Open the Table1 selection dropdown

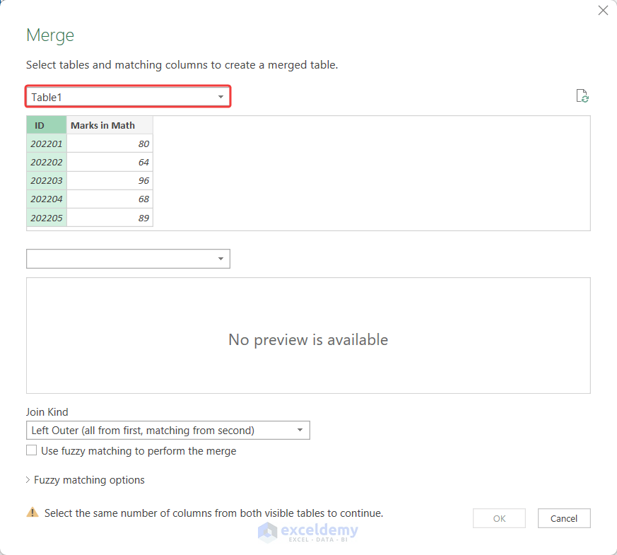pyautogui.click(x=221, y=97)
